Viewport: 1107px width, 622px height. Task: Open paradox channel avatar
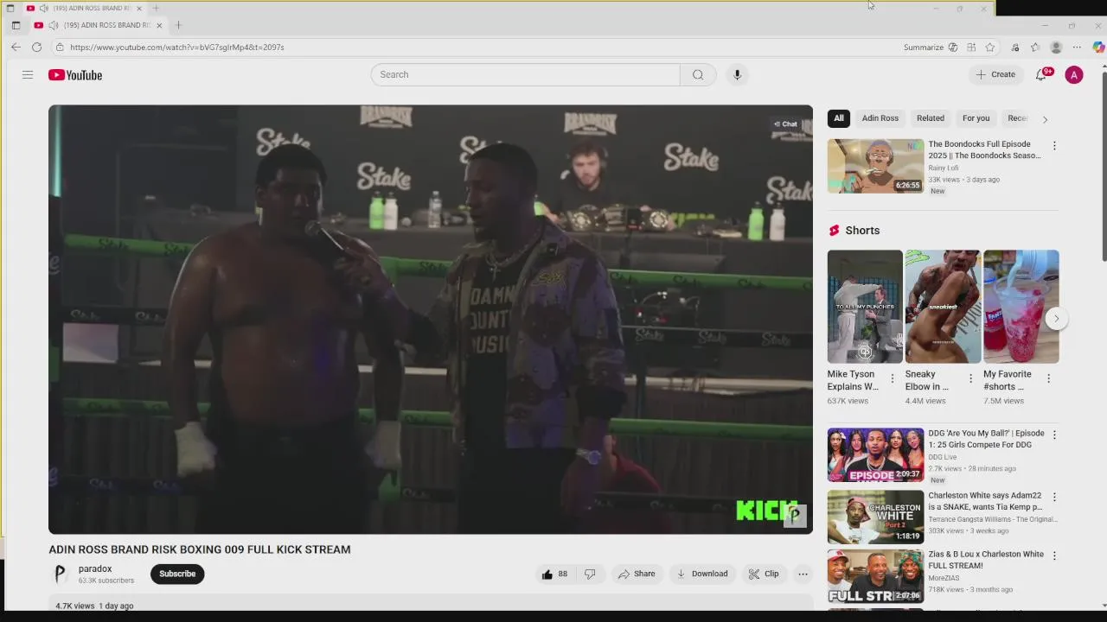point(60,574)
